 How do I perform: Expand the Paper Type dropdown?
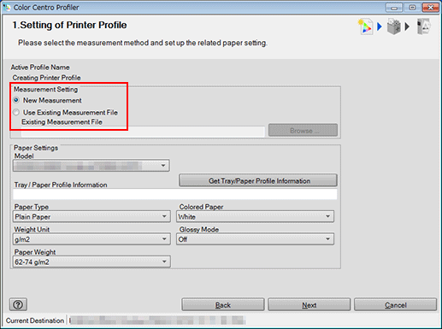coord(91,216)
